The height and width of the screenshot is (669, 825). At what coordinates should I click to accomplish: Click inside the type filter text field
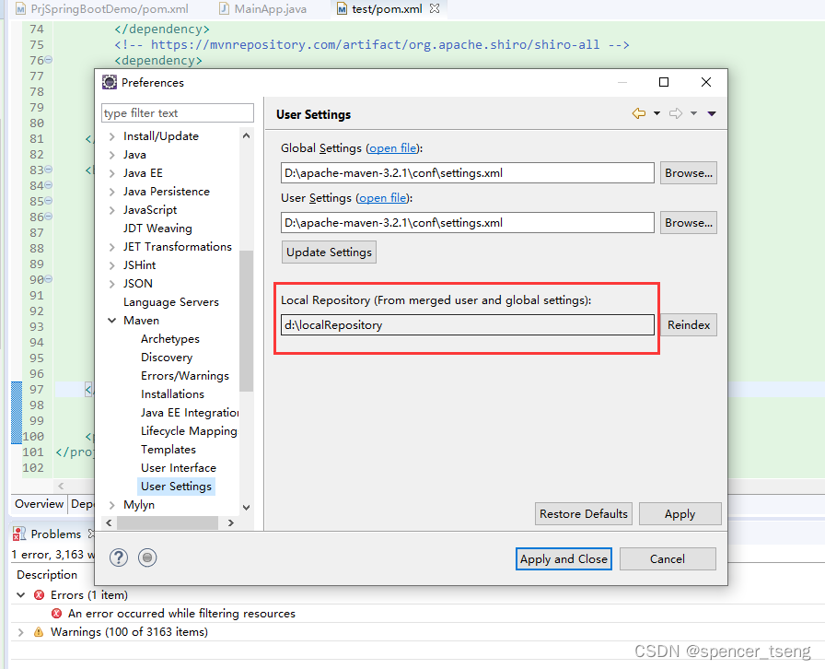[x=177, y=111]
